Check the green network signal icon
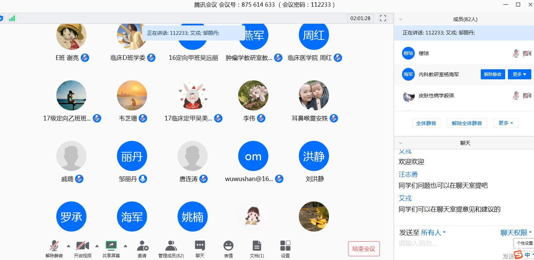The height and width of the screenshot is (260, 534). click(x=12, y=18)
